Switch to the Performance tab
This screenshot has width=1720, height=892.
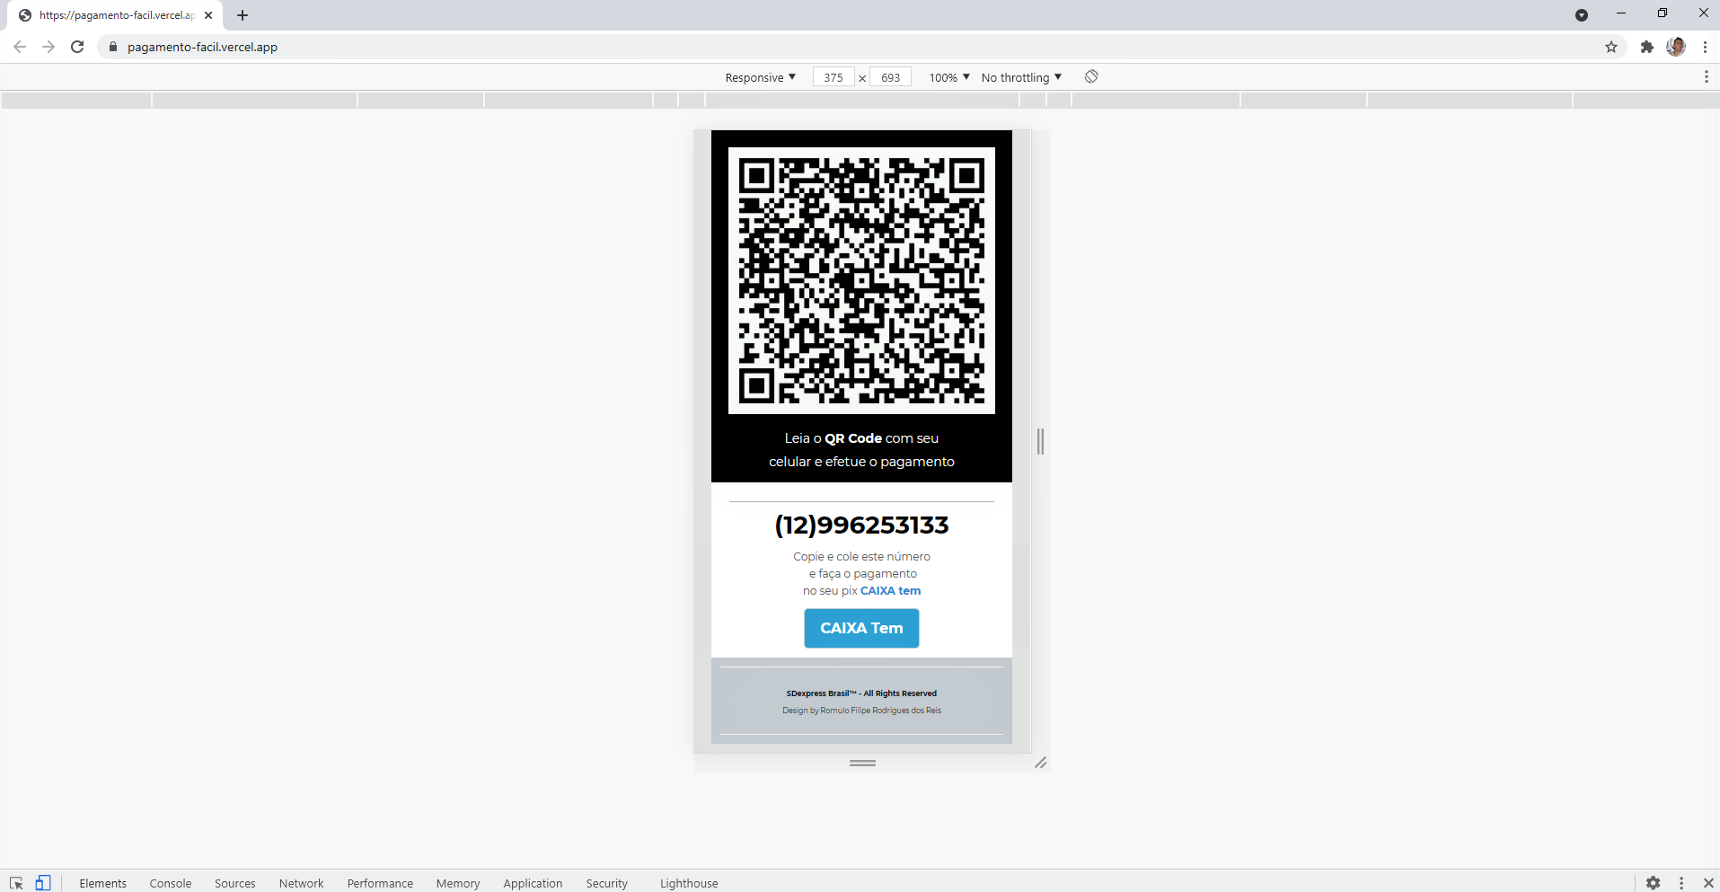point(380,883)
